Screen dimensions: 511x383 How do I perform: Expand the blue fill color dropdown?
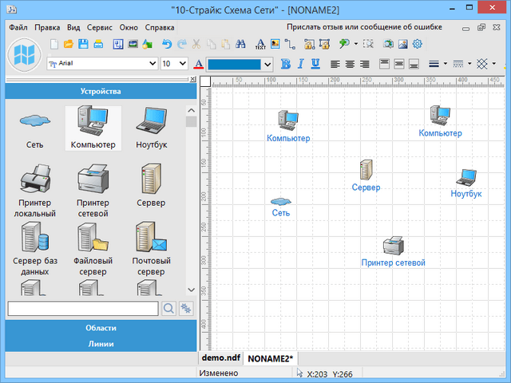(x=267, y=63)
